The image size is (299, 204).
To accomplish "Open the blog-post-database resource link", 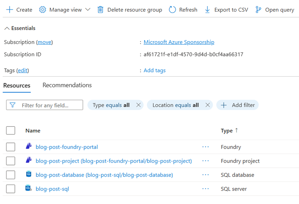I will (104, 175).
